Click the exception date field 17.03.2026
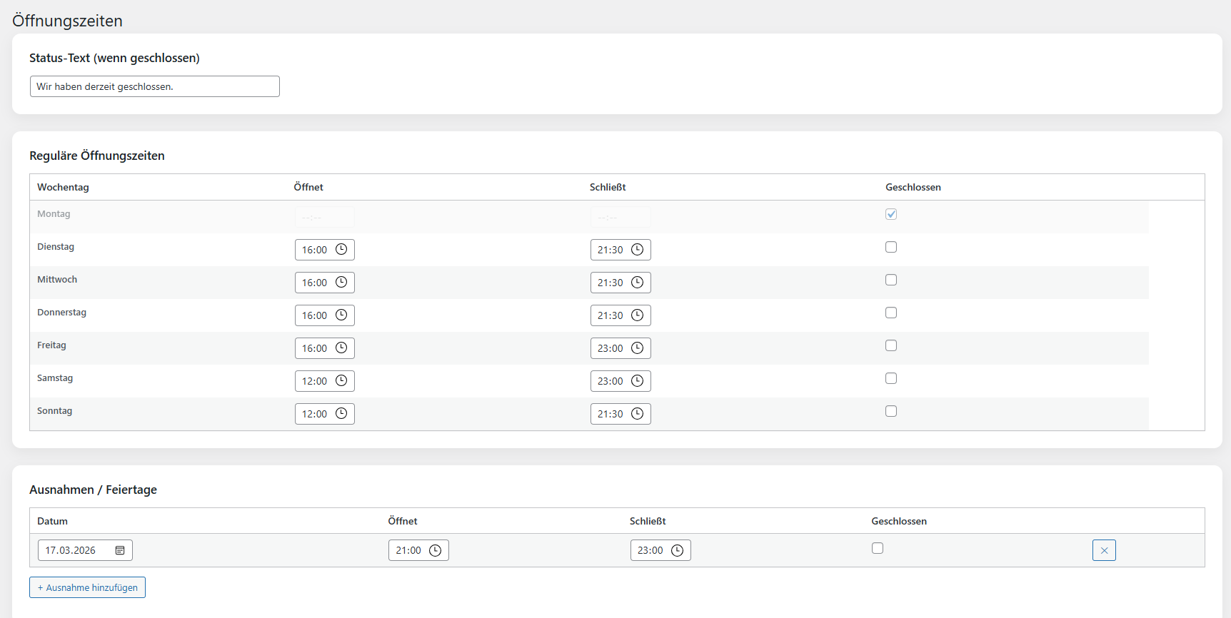This screenshot has width=1231, height=618. point(71,550)
